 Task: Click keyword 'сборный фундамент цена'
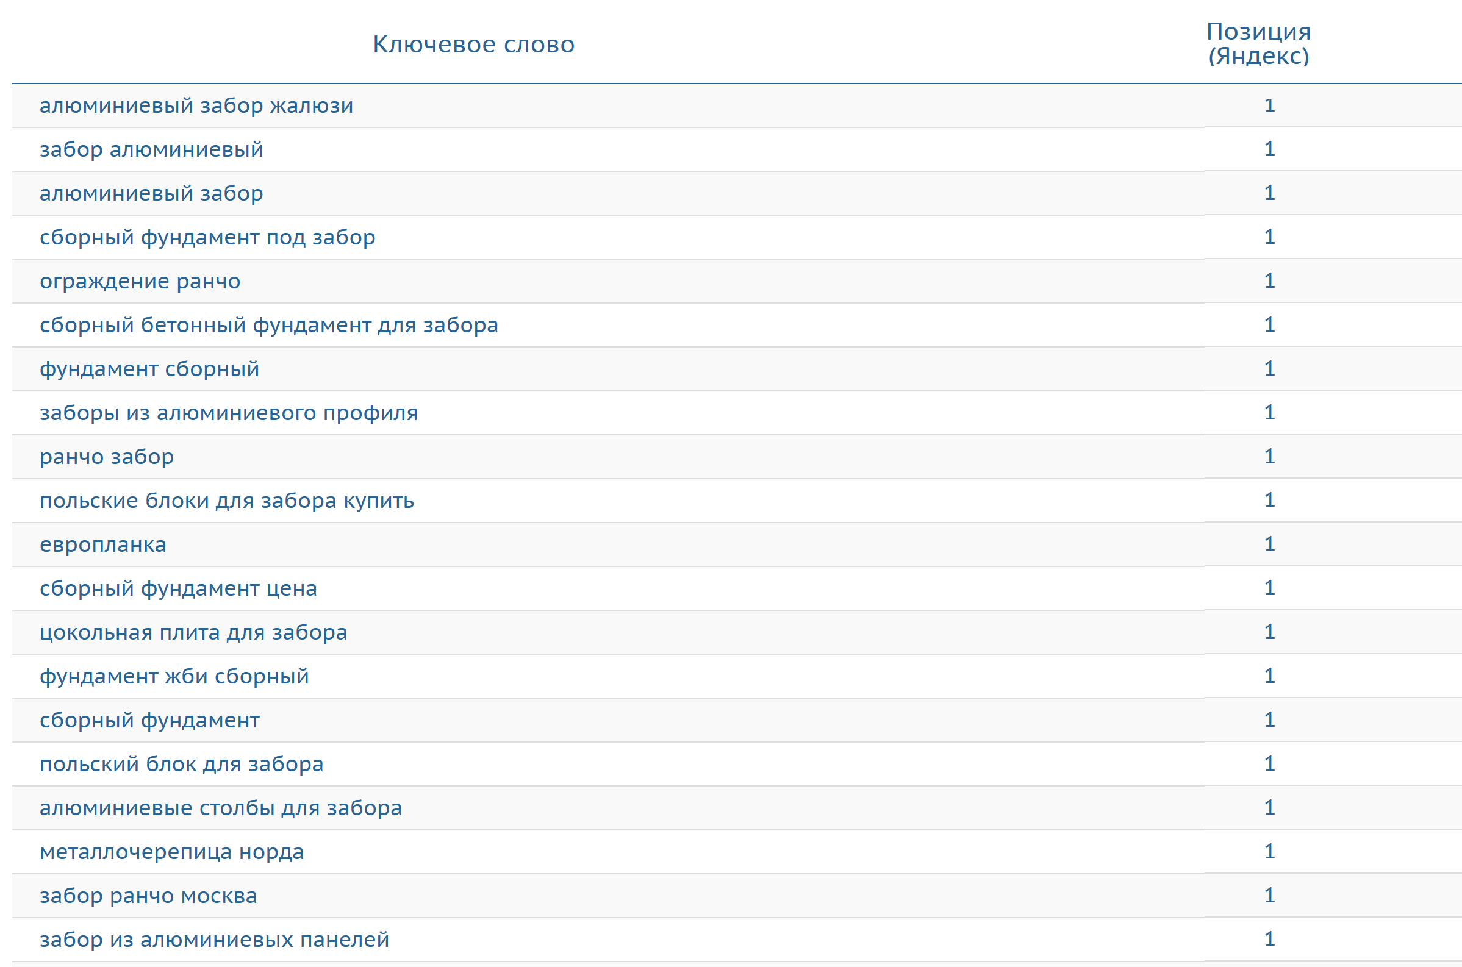[178, 588]
